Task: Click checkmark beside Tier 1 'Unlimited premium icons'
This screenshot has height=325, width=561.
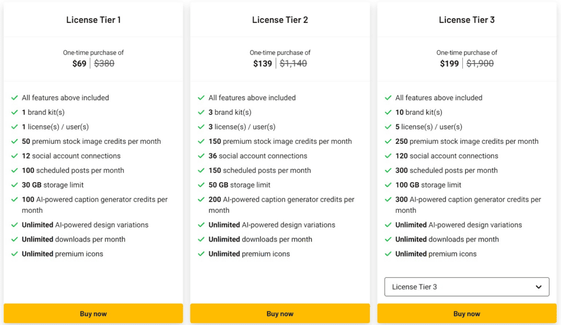Action: pyautogui.click(x=15, y=254)
